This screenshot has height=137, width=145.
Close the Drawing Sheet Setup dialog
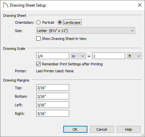[x=140, y=5]
